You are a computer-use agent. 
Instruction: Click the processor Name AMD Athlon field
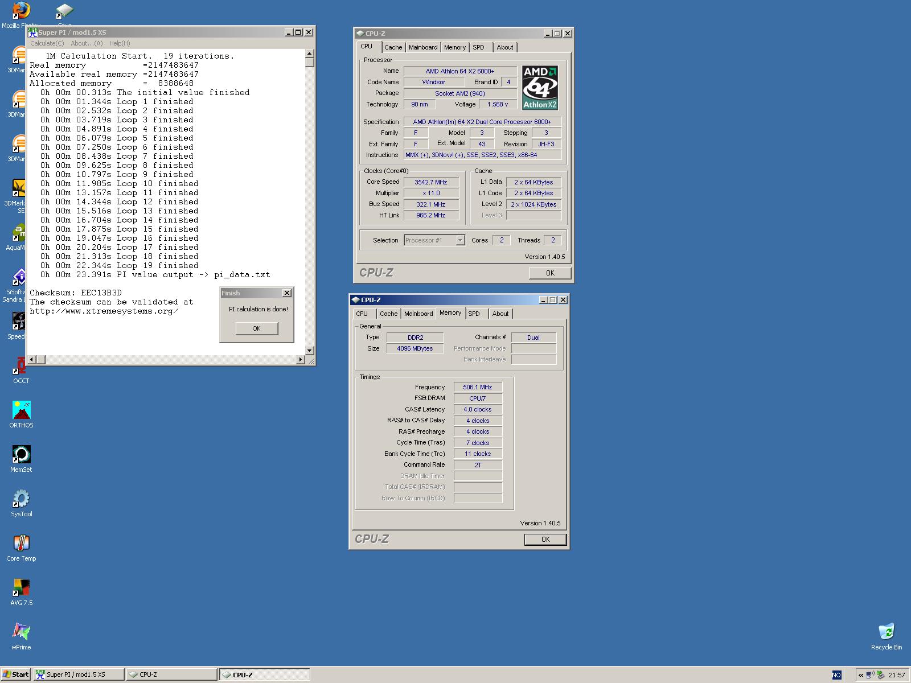tap(460, 71)
